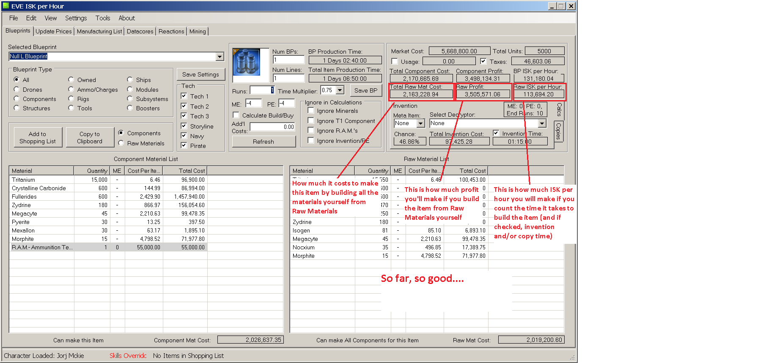
Task: Uncheck the Pirate checkbox
Action: point(184,145)
